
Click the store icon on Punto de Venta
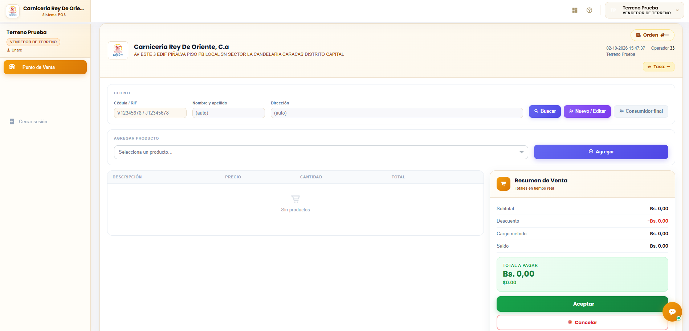pos(12,67)
